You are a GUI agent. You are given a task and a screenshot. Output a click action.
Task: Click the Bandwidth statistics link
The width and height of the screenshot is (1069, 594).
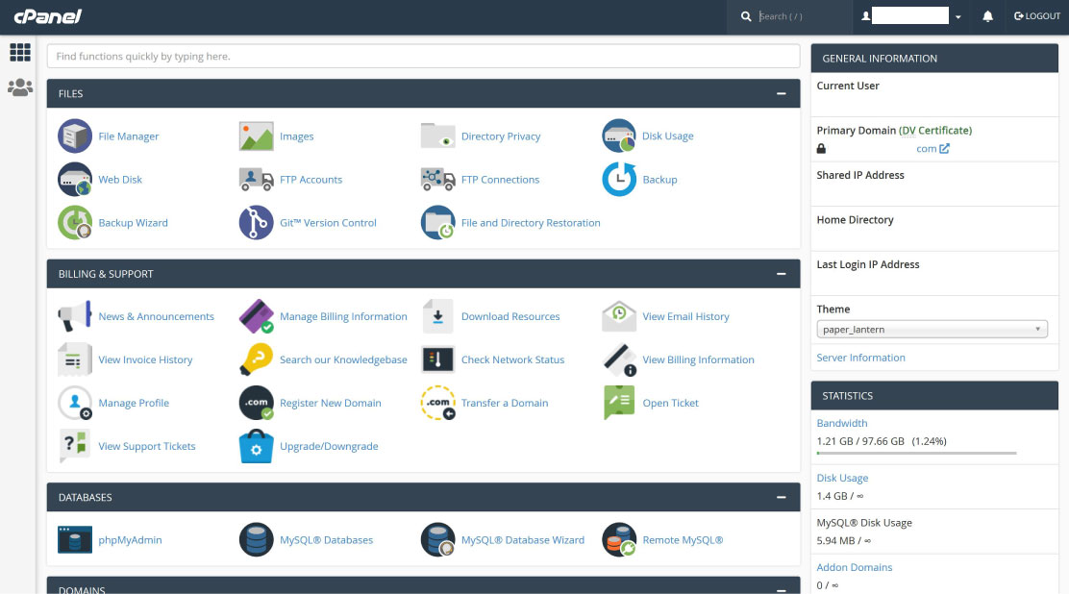[x=842, y=423]
